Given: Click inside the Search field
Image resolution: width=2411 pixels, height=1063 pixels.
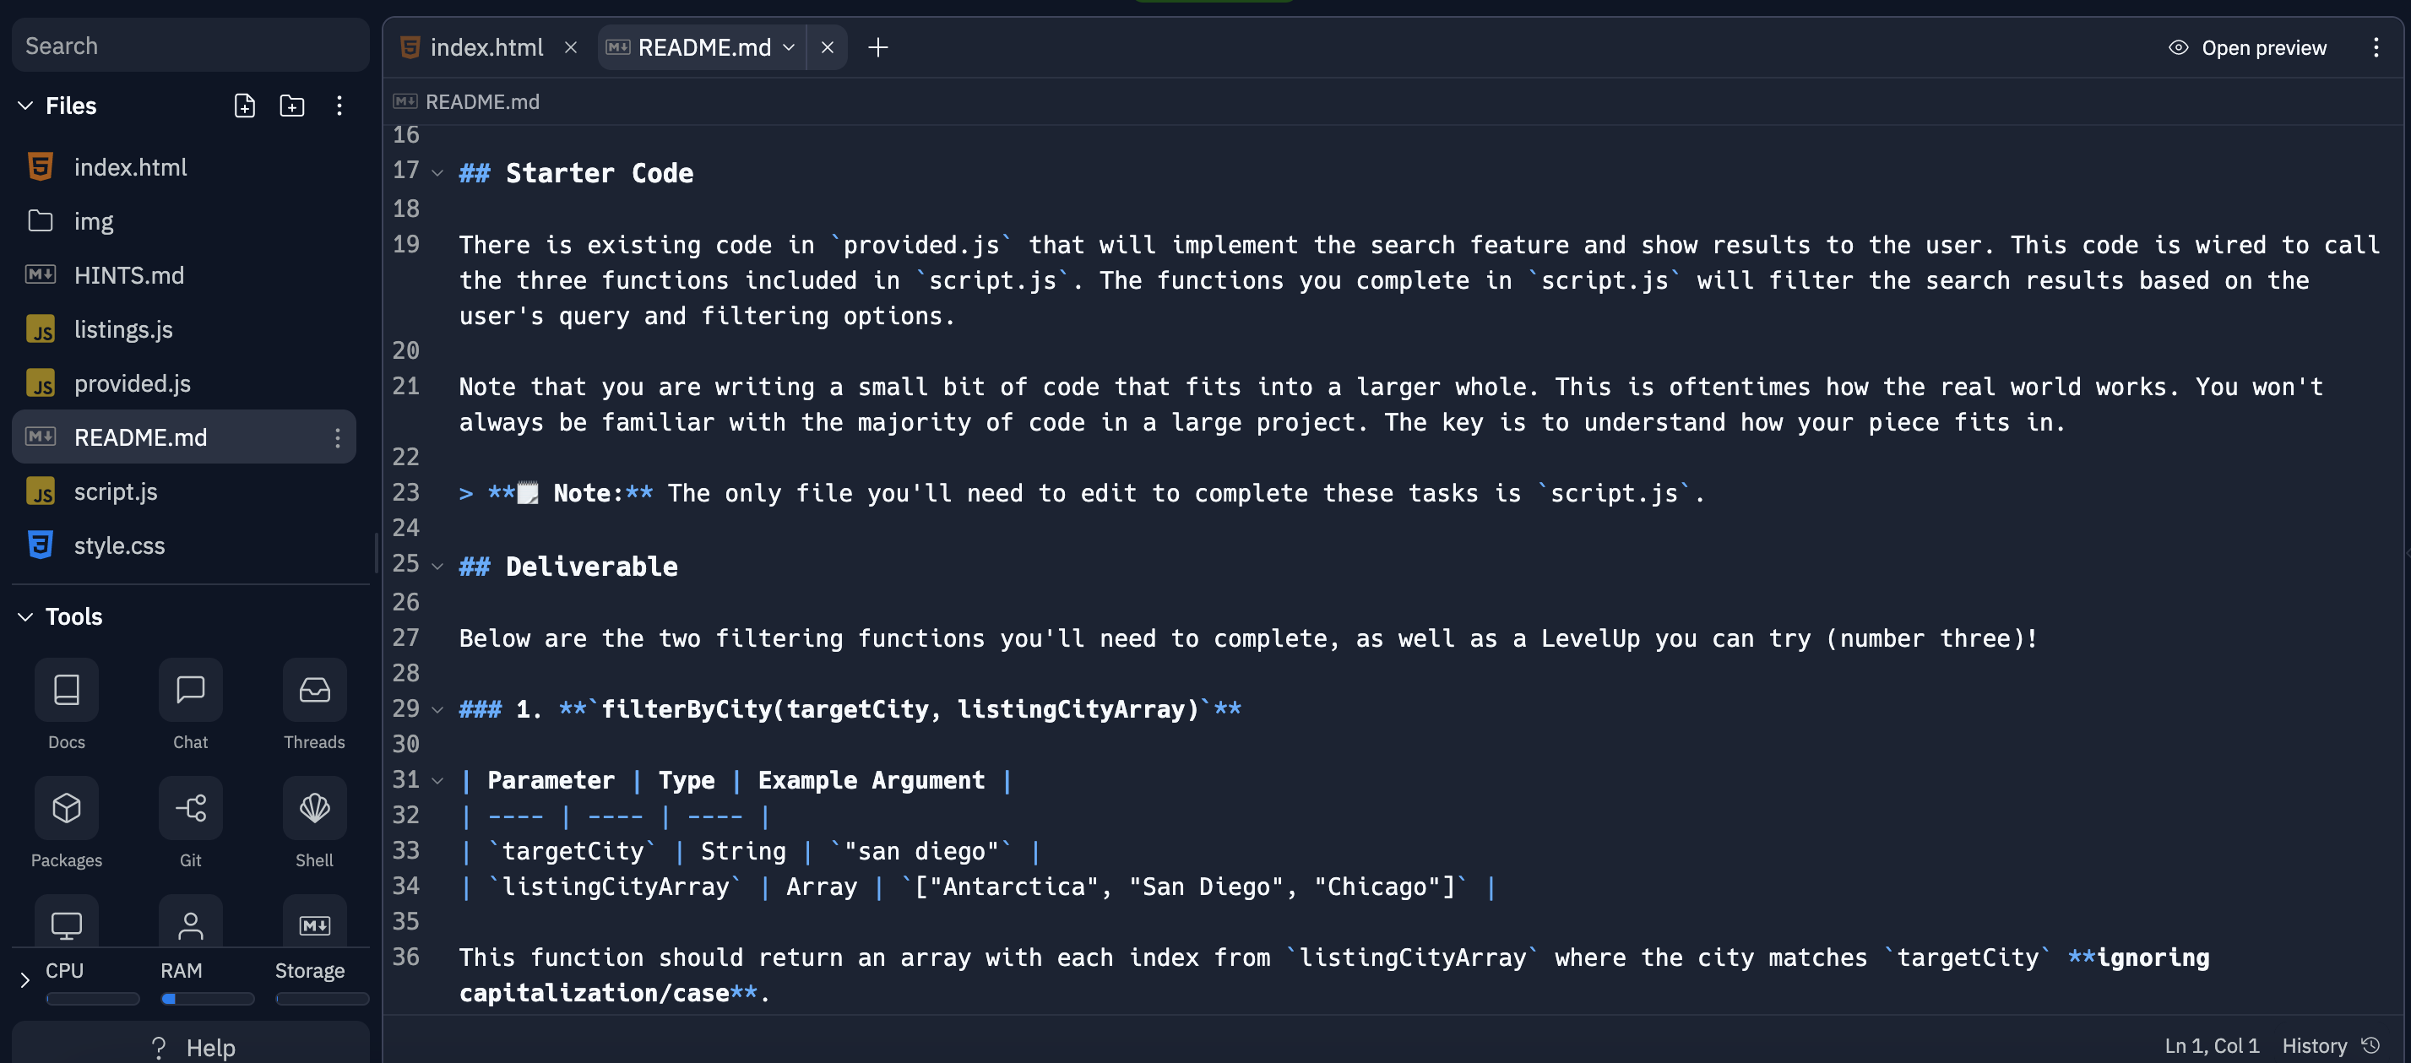Looking at the screenshot, I should [190, 45].
